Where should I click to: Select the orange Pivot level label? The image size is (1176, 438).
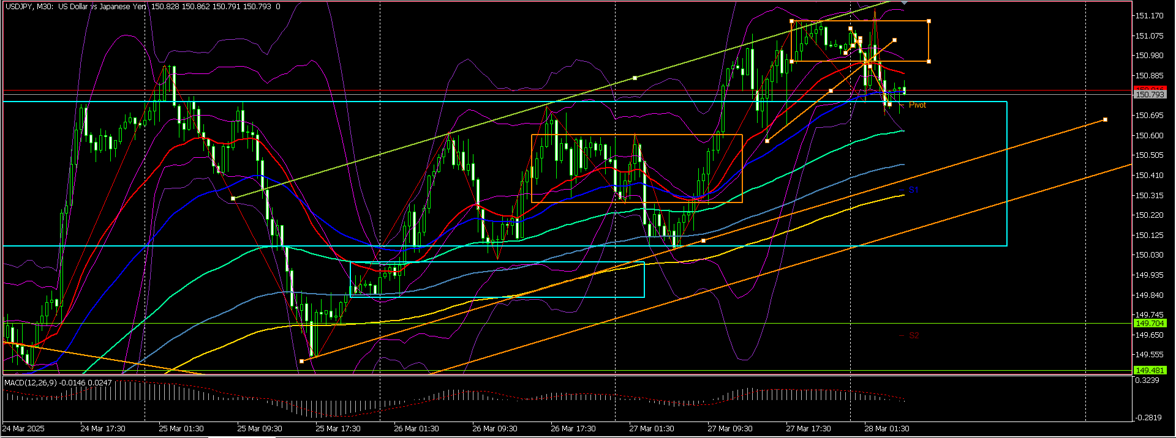[x=917, y=105]
